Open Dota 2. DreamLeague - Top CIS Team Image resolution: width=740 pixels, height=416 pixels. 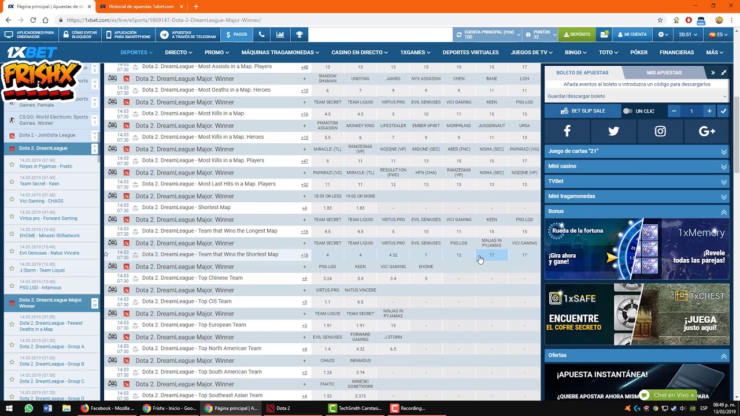point(187,302)
